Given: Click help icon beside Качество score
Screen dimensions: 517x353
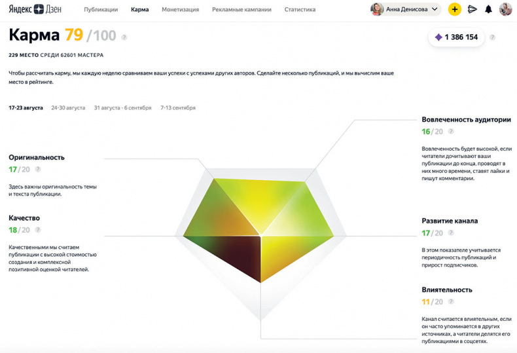Looking at the screenshot, I should [38, 230].
